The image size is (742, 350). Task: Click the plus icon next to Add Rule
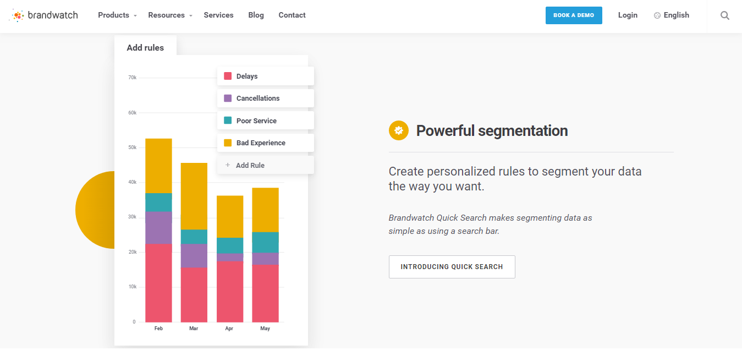[228, 165]
